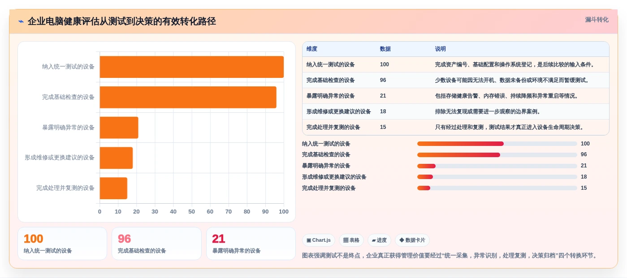Click the 维度 column header
Image resolution: width=627 pixels, height=278 pixels.
coord(312,49)
